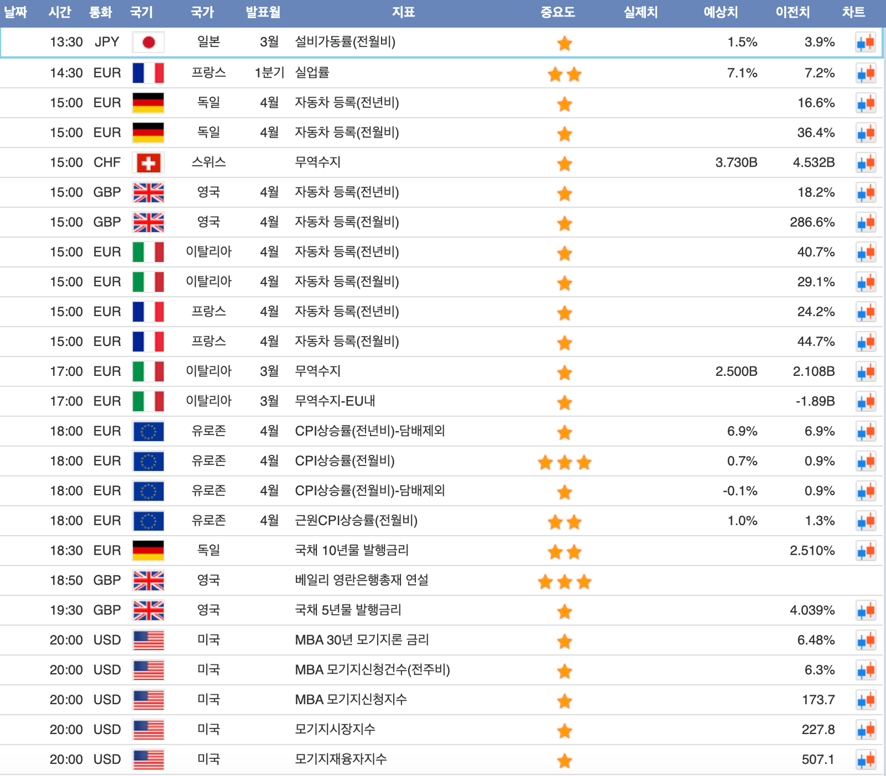Click chart icon for 모기지재융자지수 row
This screenshot has height=776, width=886.
866,760
